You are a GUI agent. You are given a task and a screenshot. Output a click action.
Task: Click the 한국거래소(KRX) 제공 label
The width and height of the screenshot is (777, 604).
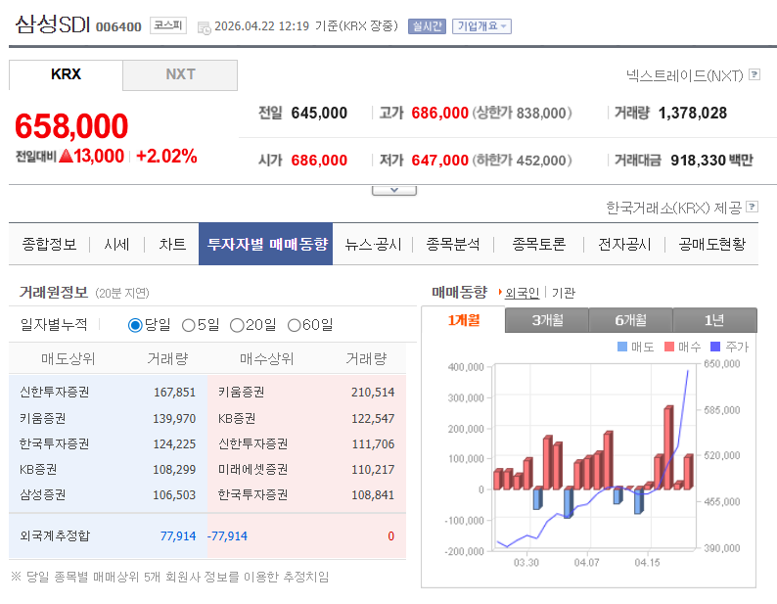coord(674,208)
